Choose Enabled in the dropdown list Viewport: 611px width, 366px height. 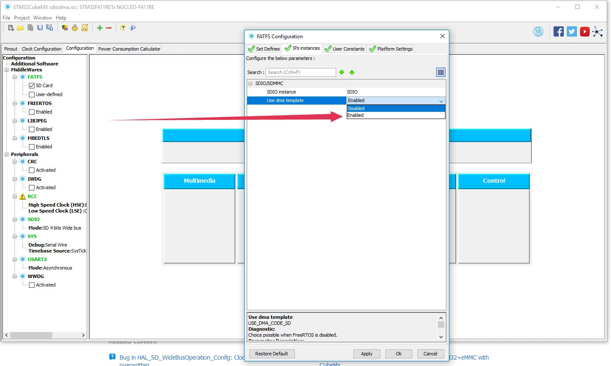pos(396,115)
